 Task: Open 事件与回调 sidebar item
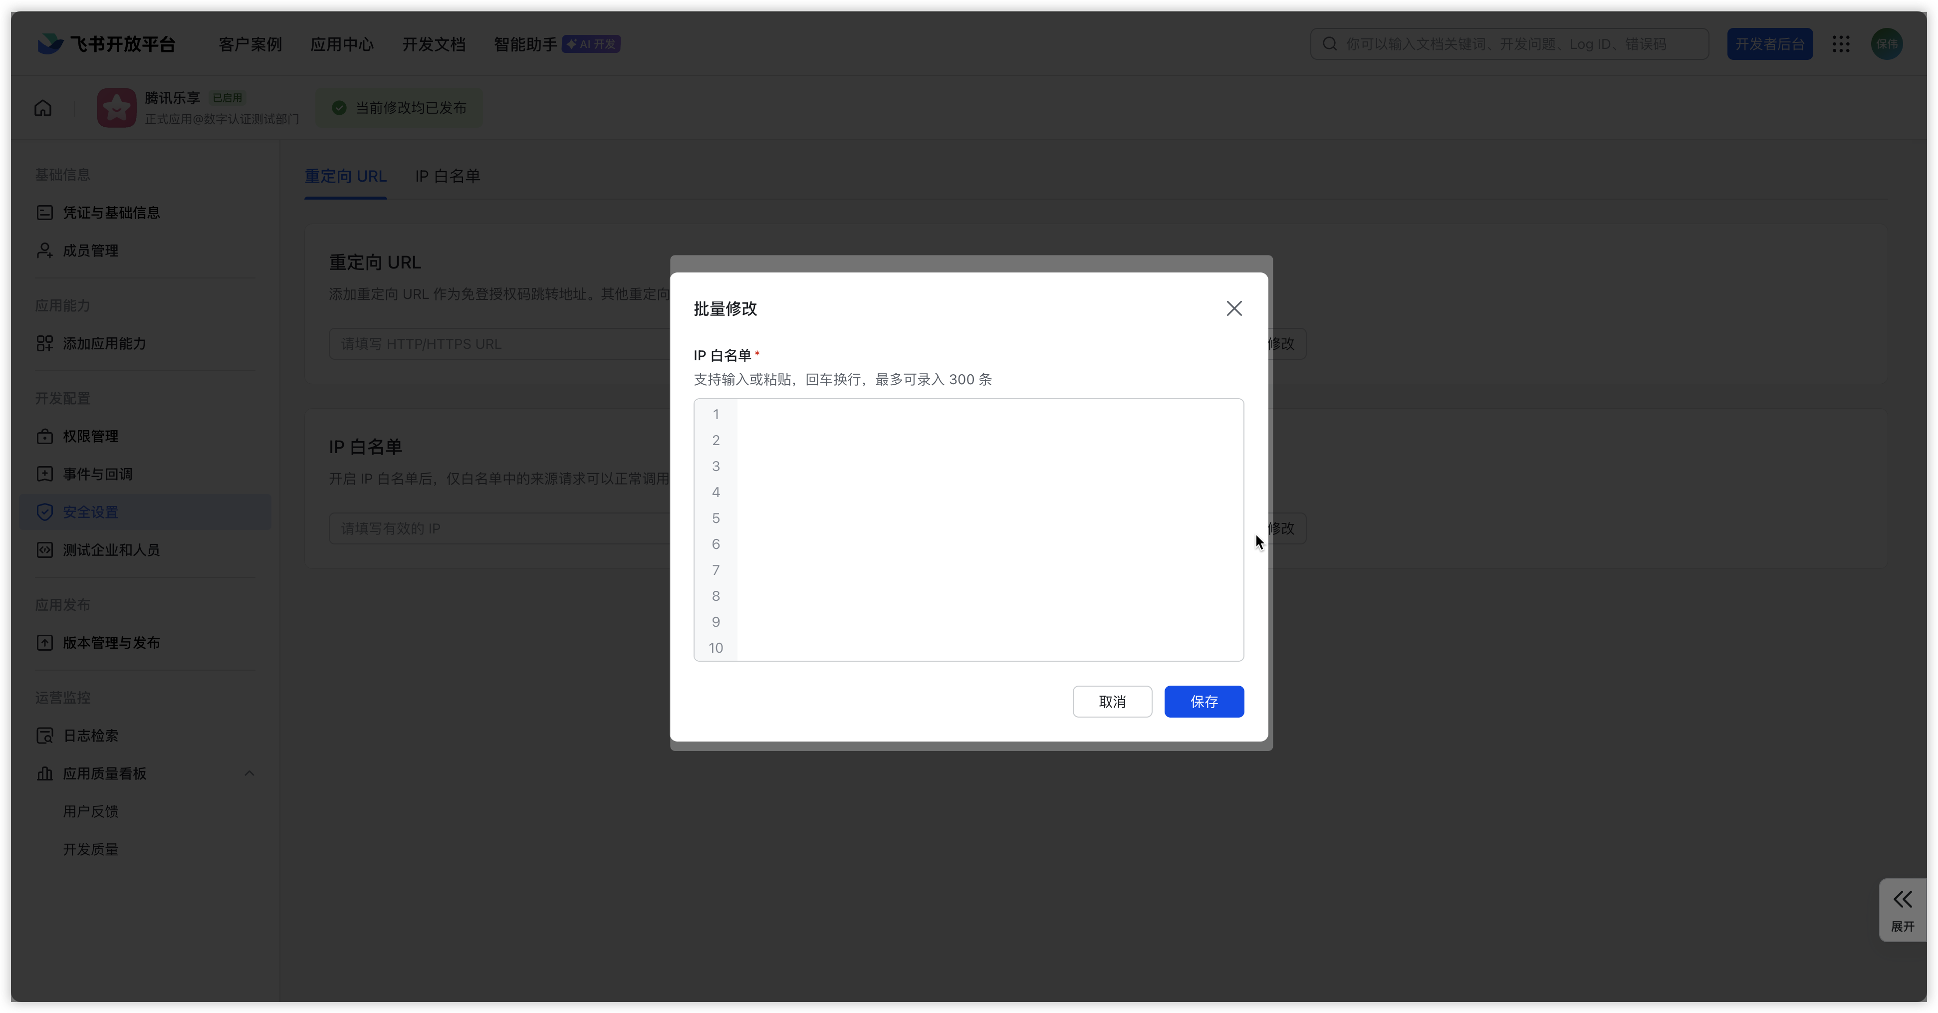pos(97,474)
